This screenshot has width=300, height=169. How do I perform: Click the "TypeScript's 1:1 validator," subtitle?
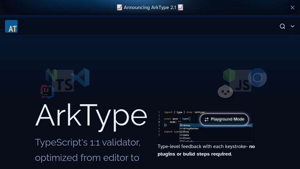87,142
